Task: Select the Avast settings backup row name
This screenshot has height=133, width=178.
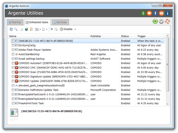Action: coord(31,59)
